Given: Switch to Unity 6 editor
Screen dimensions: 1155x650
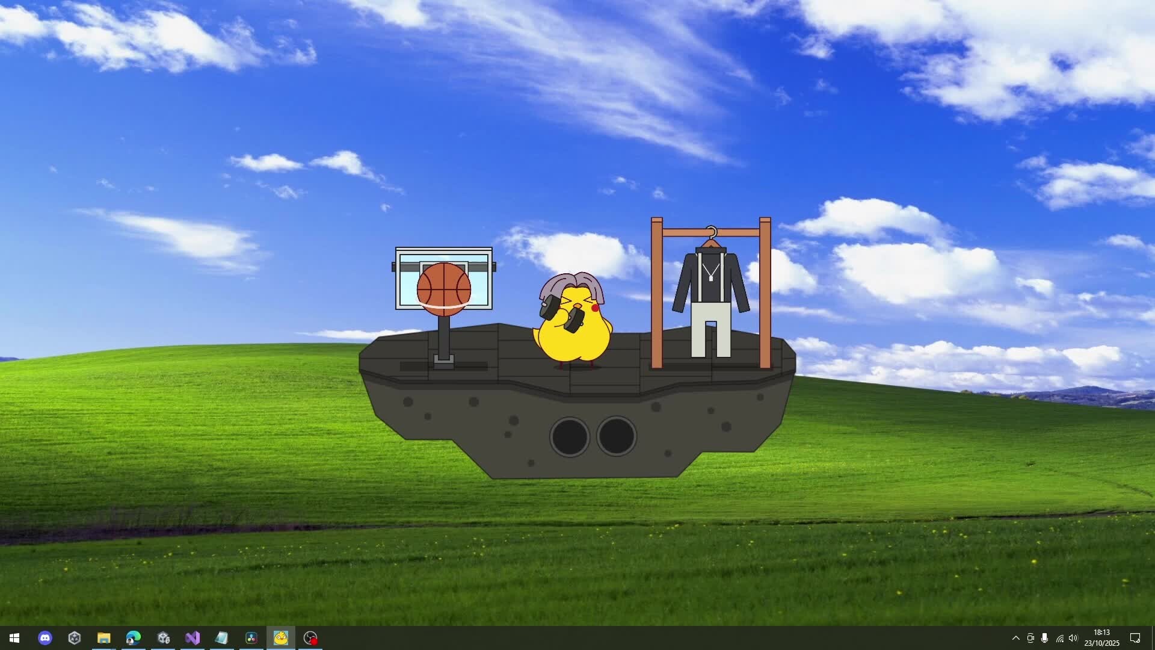Looking at the screenshot, I should tap(163, 638).
